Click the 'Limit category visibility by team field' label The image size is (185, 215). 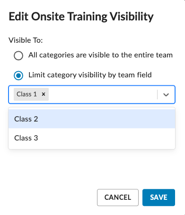coord(90,75)
